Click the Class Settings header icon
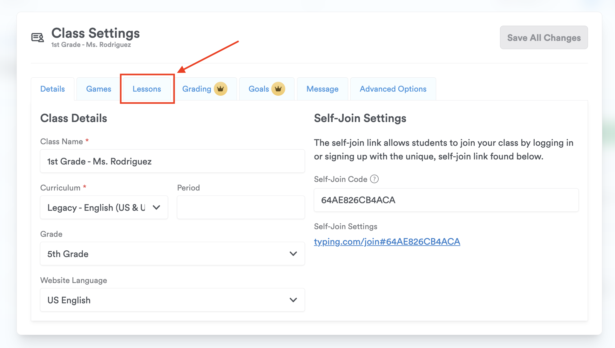Screen dimensions: 615x348 pyautogui.click(x=37, y=38)
